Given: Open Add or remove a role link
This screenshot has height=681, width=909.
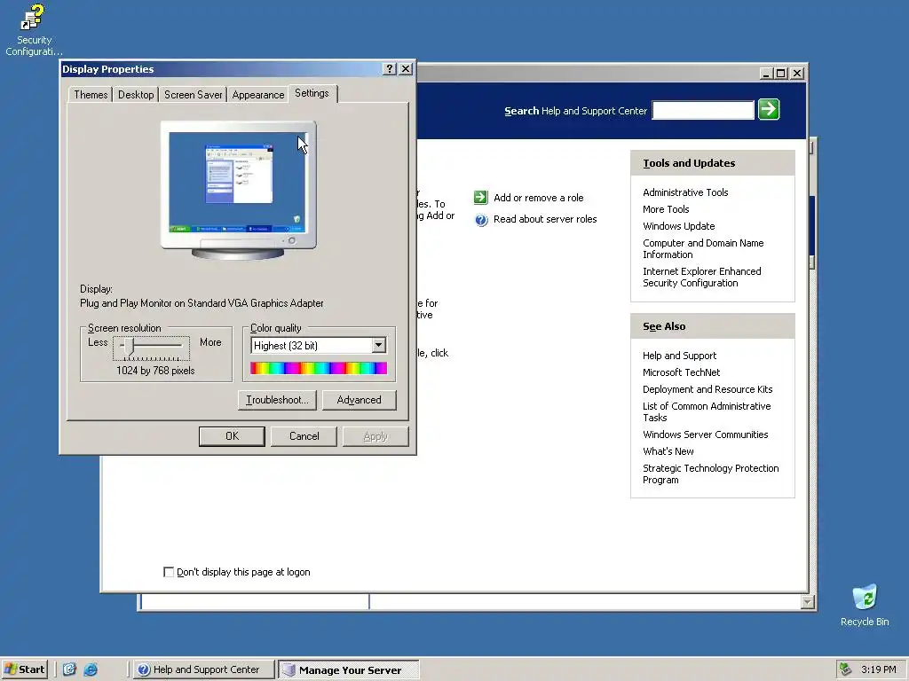Looking at the screenshot, I should coord(539,198).
